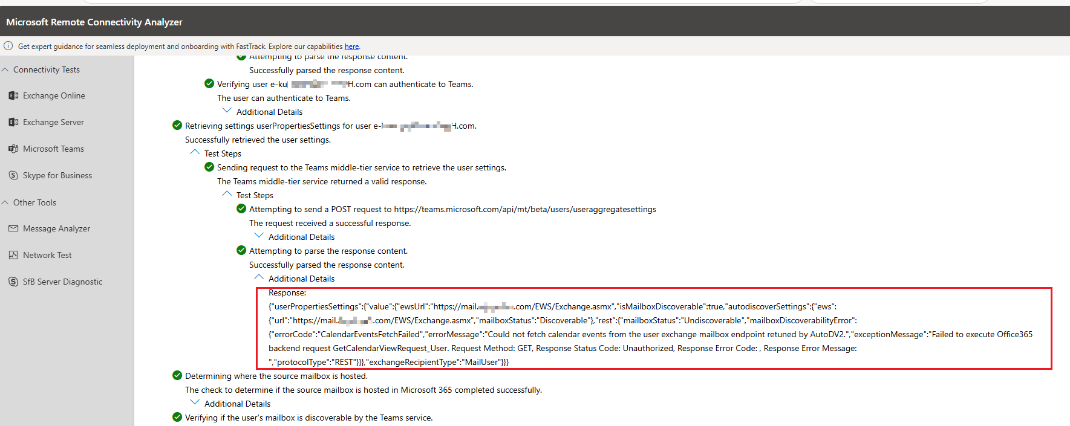Click the Microsoft Teams icon in sidebar

13,149
